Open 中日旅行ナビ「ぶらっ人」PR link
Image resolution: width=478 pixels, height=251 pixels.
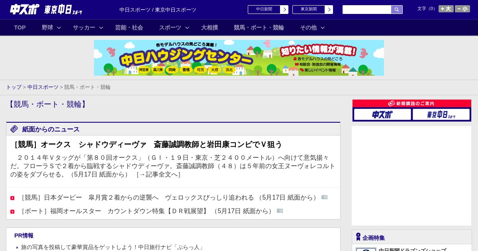tap(113, 247)
